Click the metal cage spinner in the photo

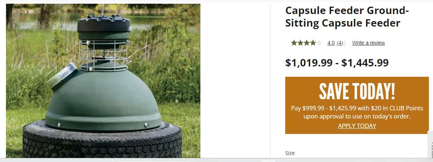103,55
